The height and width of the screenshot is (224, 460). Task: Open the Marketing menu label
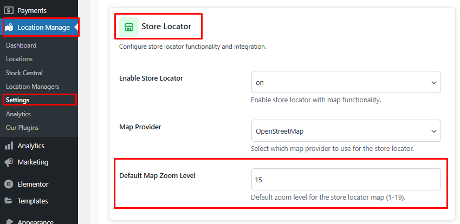(33, 162)
